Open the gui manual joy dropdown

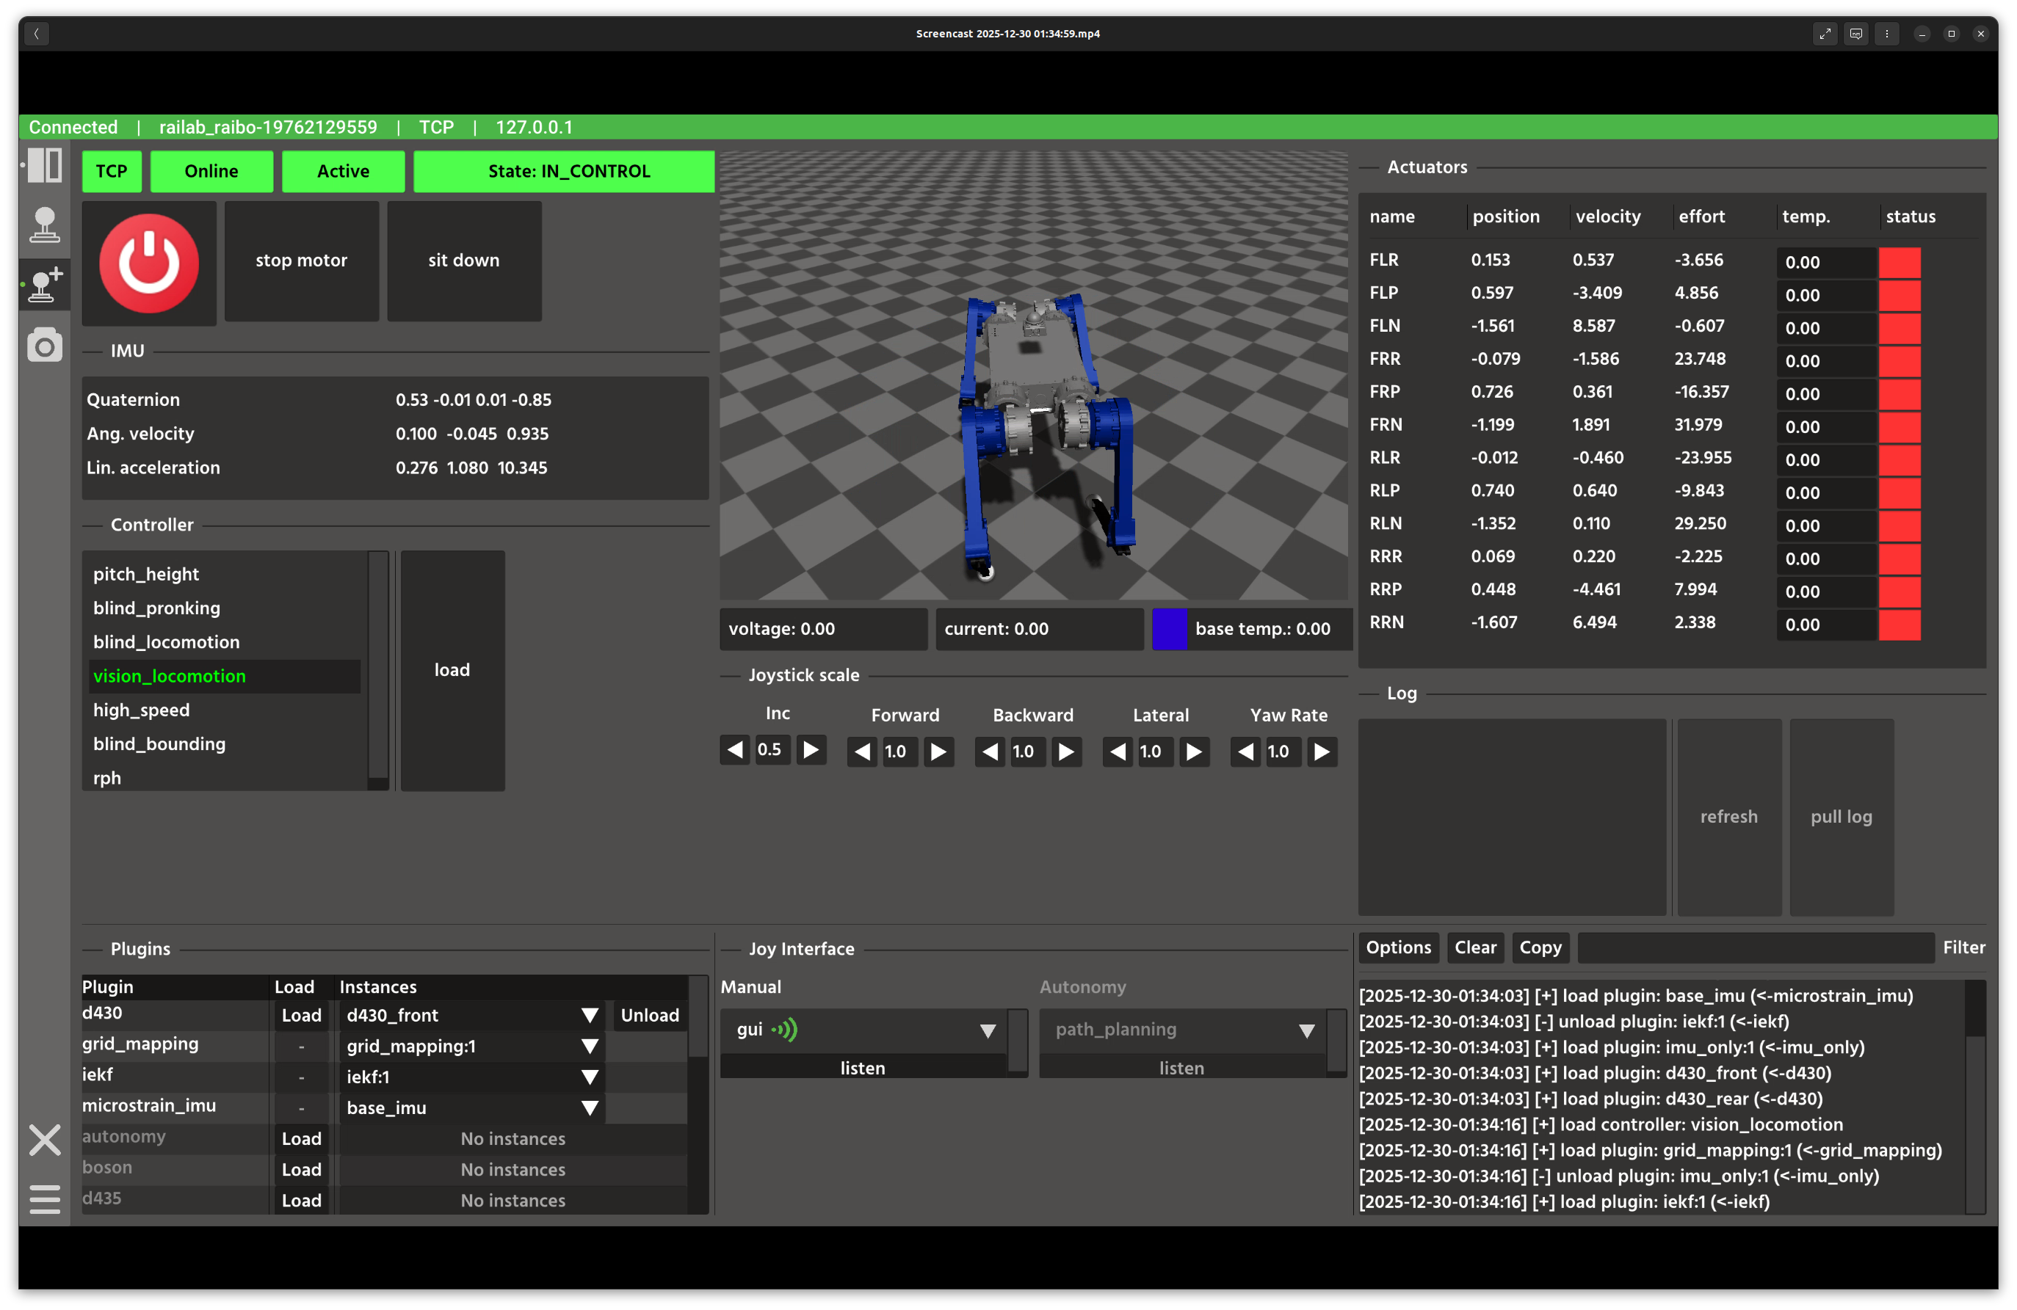coord(988,1030)
